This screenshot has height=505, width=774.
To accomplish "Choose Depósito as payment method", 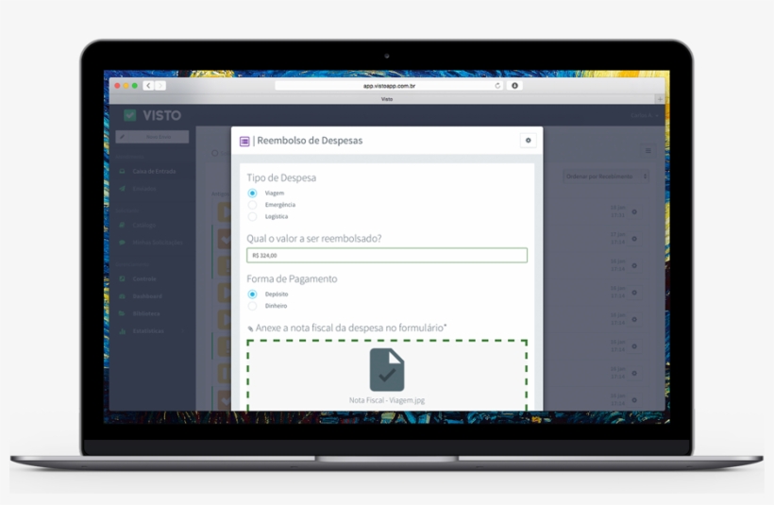I will pos(252,295).
